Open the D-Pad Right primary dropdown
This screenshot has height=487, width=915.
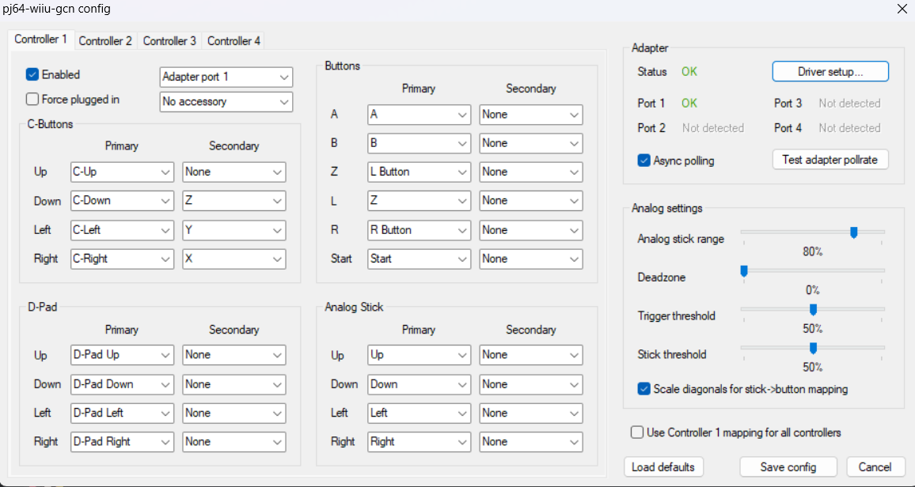click(x=122, y=442)
